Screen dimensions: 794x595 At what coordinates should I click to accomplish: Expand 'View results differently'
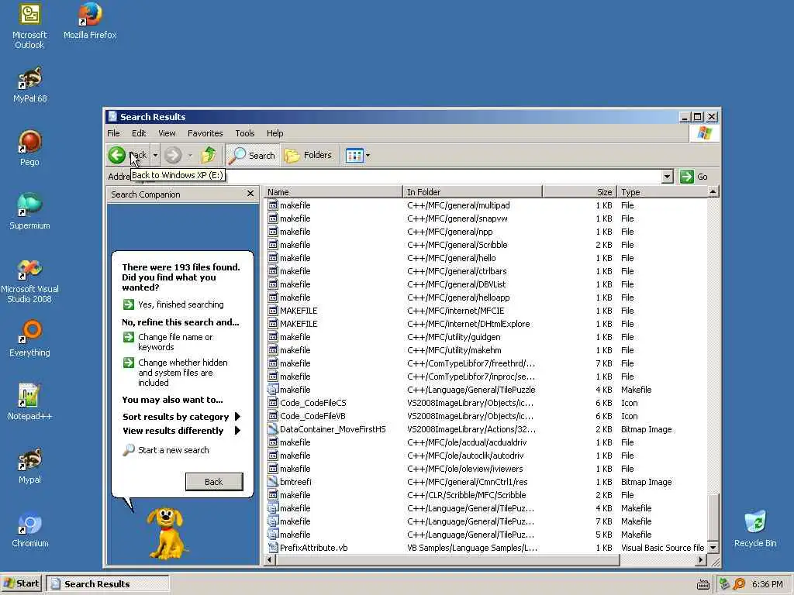pyautogui.click(x=181, y=431)
